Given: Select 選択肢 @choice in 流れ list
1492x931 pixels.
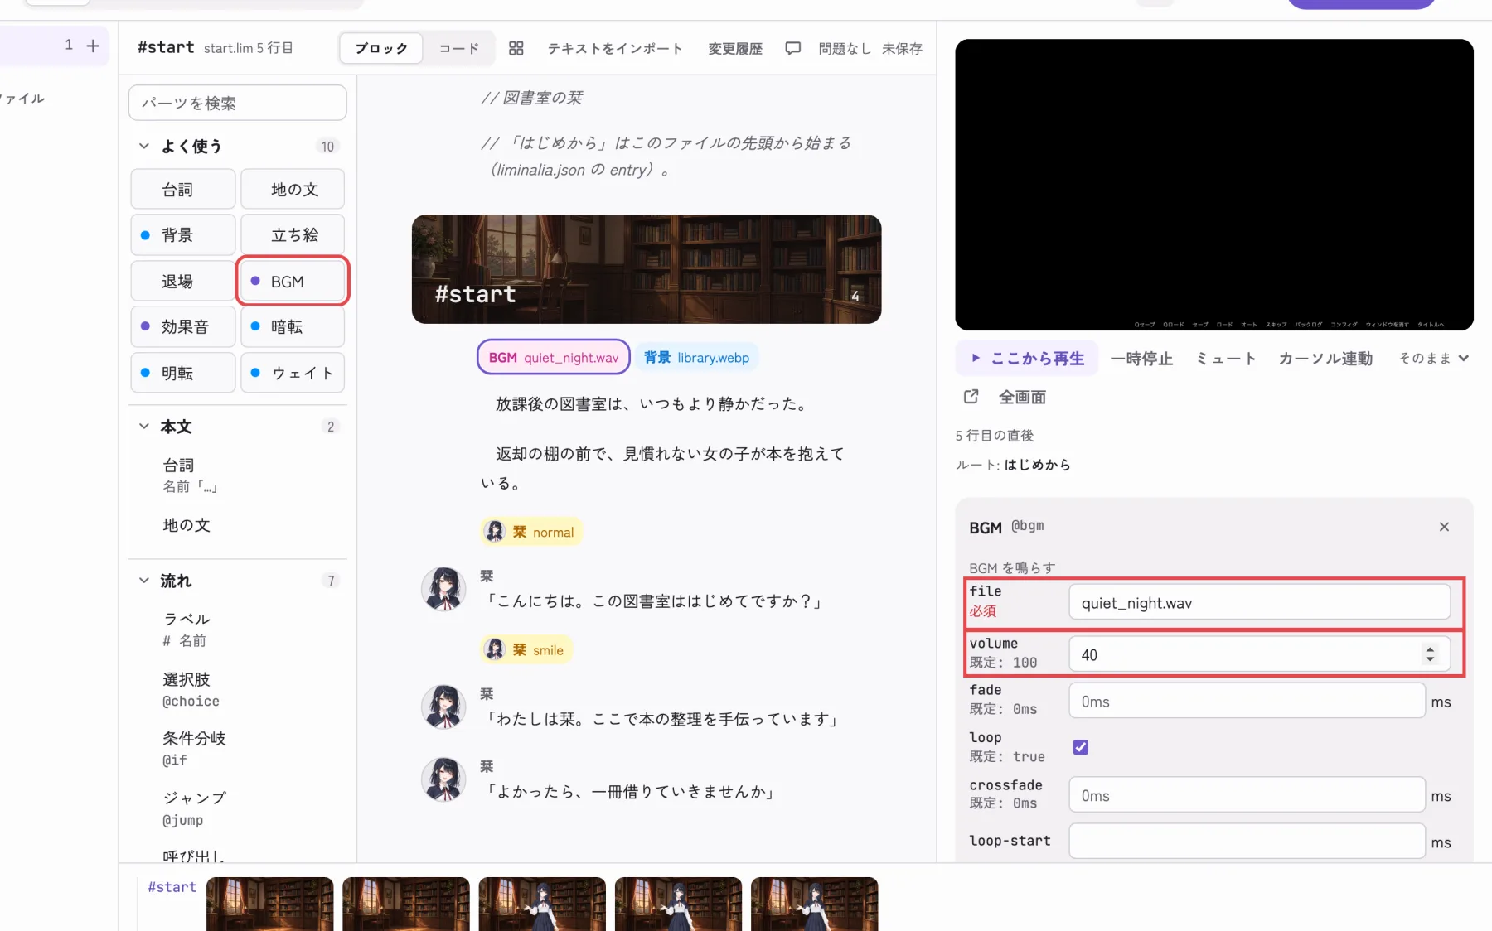Looking at the screenshot, I should pyautogui.click(x=191, y=690).
